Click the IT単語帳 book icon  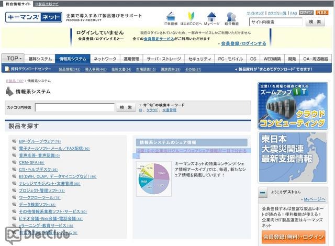pos(171,16)
